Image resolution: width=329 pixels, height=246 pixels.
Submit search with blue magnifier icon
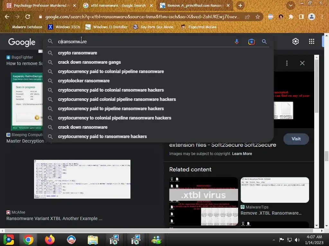pyautogui.click(x=264, y=42)
